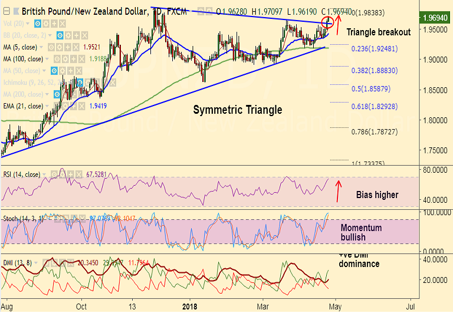Click the 0.618(1.82928) Fibonacci level label
This screenshot has width=453, height=313.
click(375, 106)
